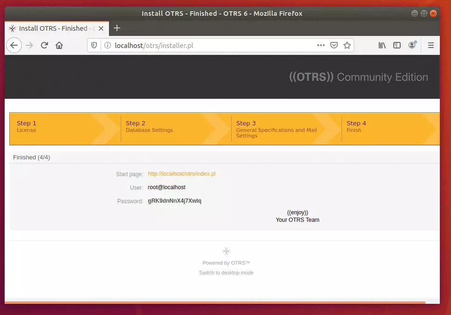Click the generated password gRK9dnNnX4j7Xwlq

coord(175,201)
